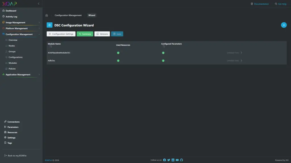
Task: Expand Image Management chevron
Action: 39,23
